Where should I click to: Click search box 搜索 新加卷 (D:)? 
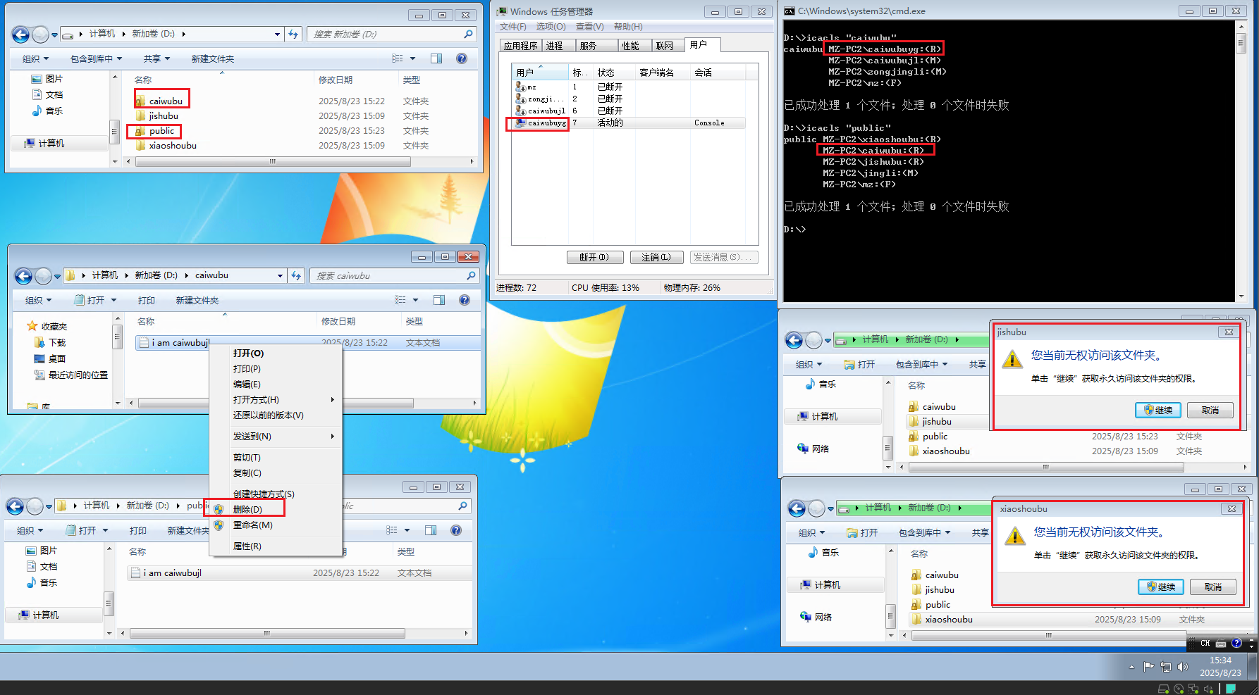coord(392,34)
